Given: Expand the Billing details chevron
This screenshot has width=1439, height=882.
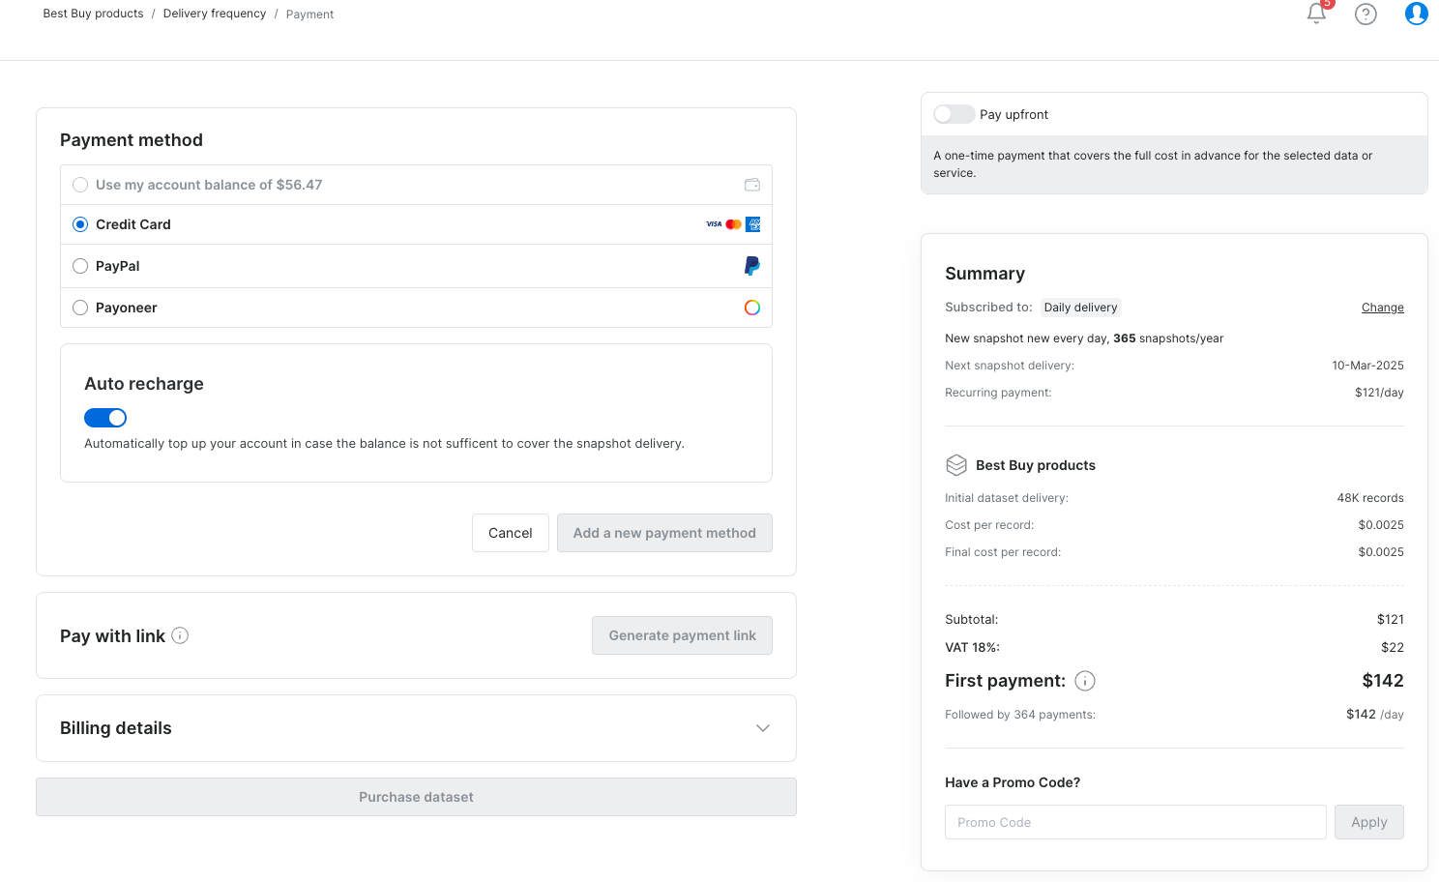Looking at the screenshot, I should pyautogui.click(x=763, y=728).
